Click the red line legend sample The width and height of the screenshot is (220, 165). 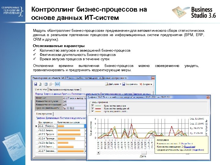tap(98, 108)
